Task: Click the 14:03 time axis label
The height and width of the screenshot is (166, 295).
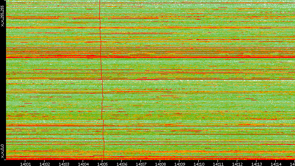Action: 64,164
